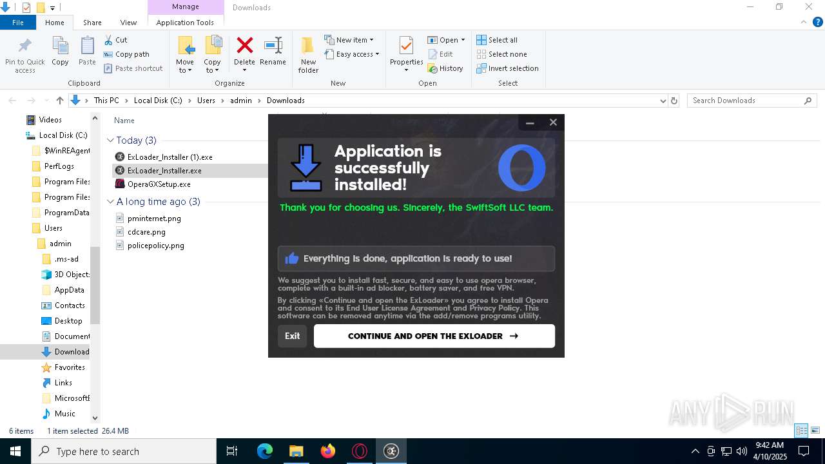The image size is (825, 464).
Task: Select Desktop in navigation pane
Action: coord(68,321)
